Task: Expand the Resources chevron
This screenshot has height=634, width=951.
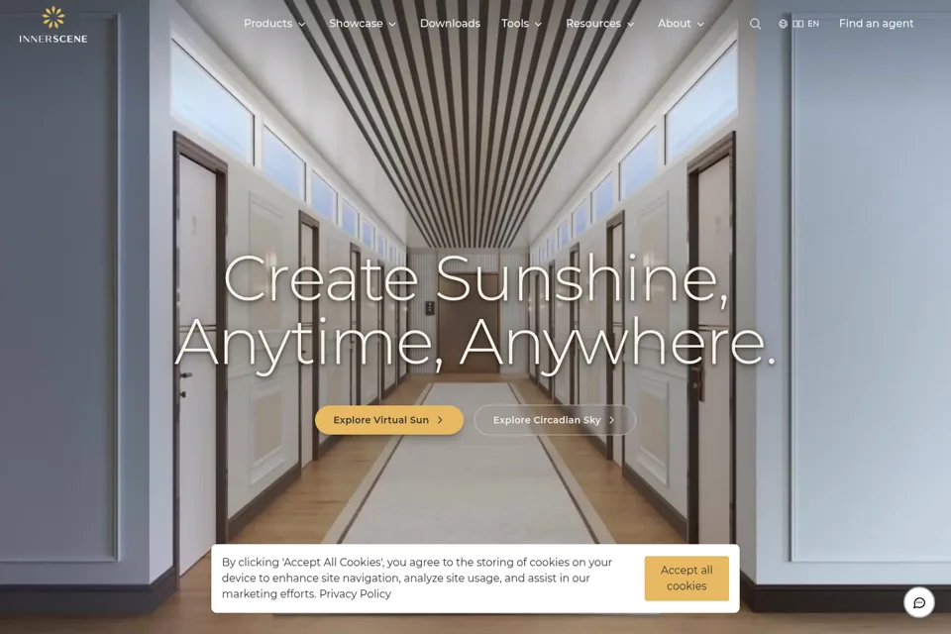Action: pos(631,24)
